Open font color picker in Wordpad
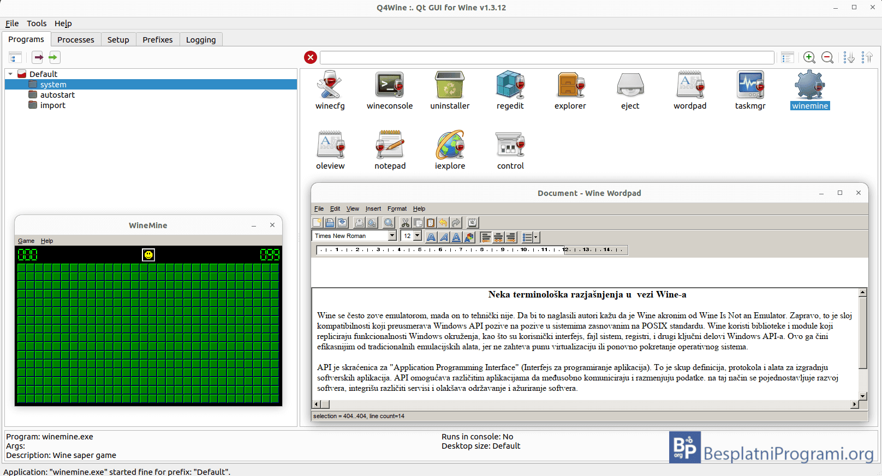 tap(469, 237)
